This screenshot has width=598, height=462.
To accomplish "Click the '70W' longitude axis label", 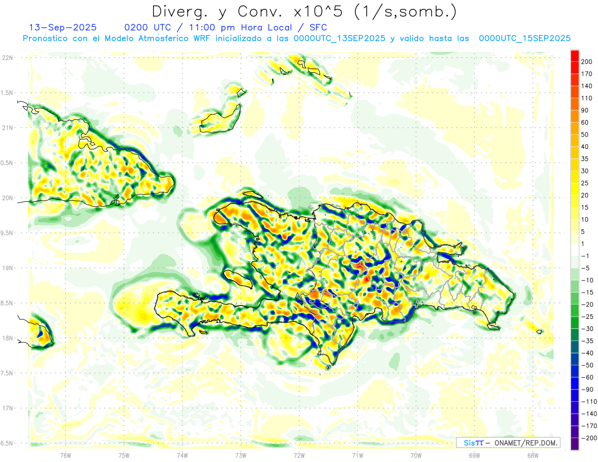I will coord(416,455).
